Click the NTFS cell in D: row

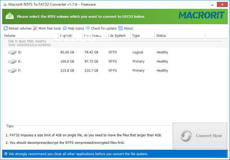(113, 52)
